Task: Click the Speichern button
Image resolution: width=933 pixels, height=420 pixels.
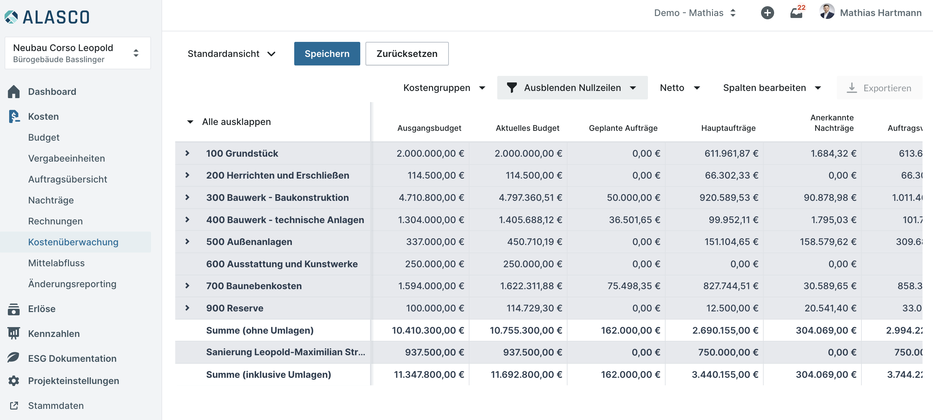Action: tap(327, 54)
